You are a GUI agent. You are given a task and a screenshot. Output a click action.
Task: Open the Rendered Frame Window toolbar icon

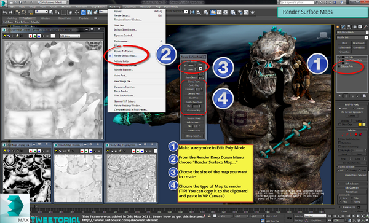coord(246,12)
